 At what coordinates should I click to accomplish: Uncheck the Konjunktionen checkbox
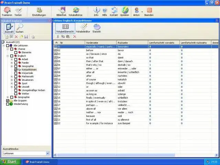[x=16, y=70]
